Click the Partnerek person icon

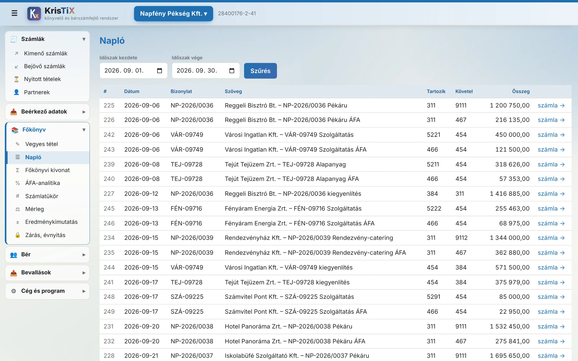[17, 92]
